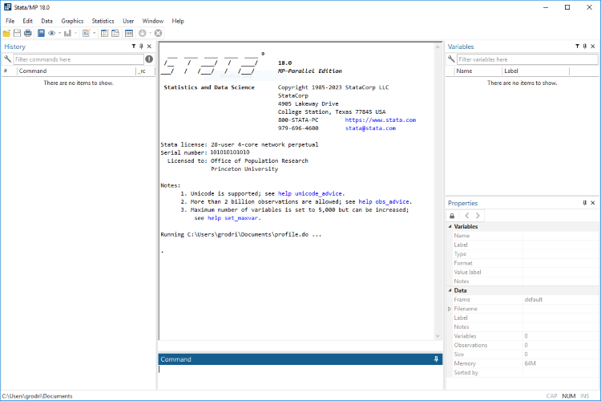Viewport: 601px width, 401px height.
Task: Open the Data Editor (Edit) icon
Action: (104, 34)
